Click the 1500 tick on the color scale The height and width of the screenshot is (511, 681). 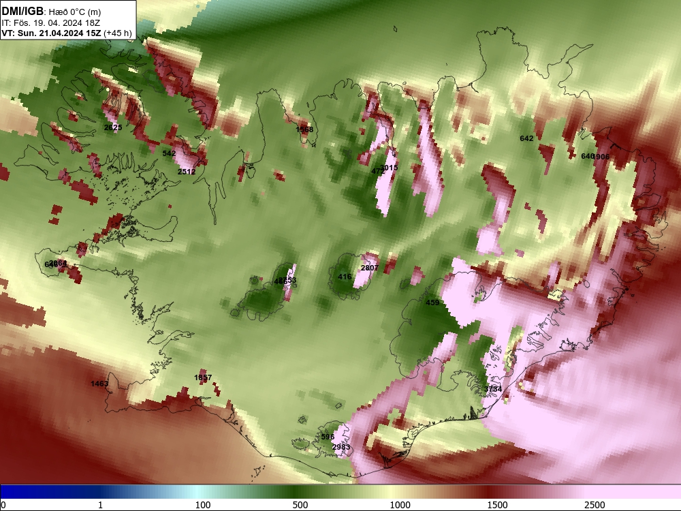[497, 505]
